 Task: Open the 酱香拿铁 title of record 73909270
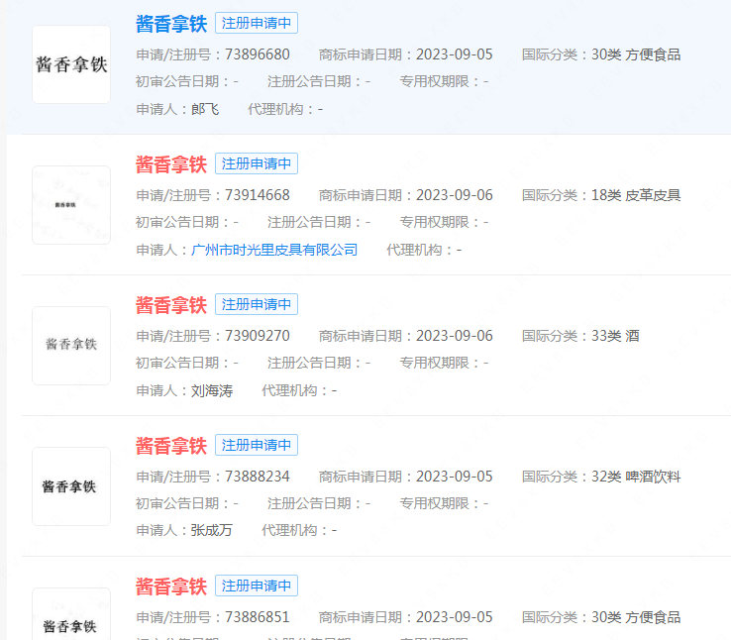point(171,305)
